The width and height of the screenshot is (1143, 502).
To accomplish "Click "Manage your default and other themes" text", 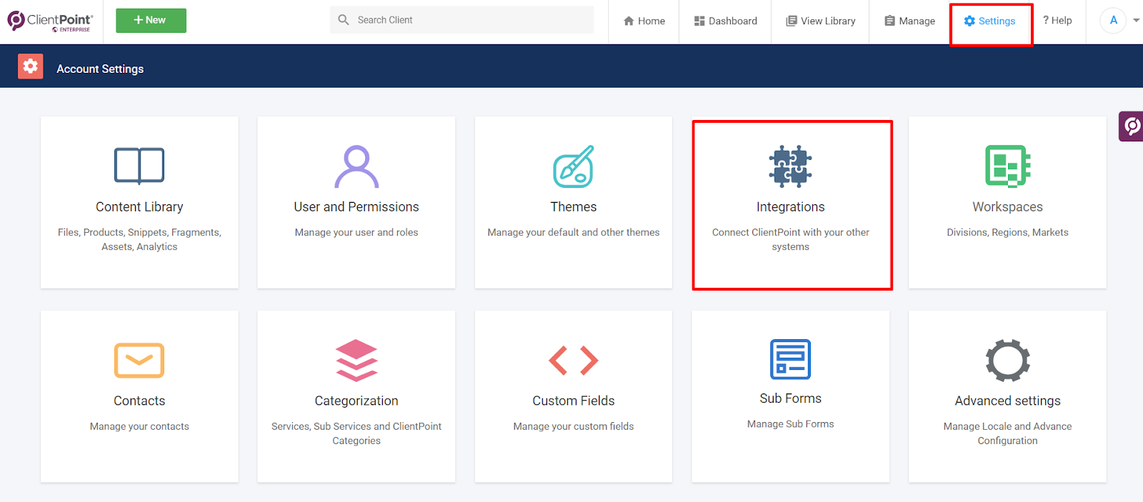I will click(x=574, y=233).
